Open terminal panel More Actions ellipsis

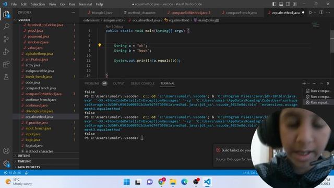(x=315, y=83)
